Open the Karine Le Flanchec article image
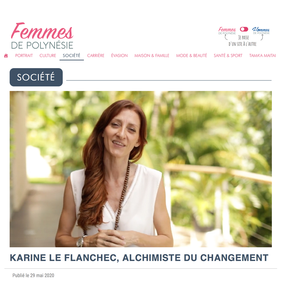 (x=141, y=169)
